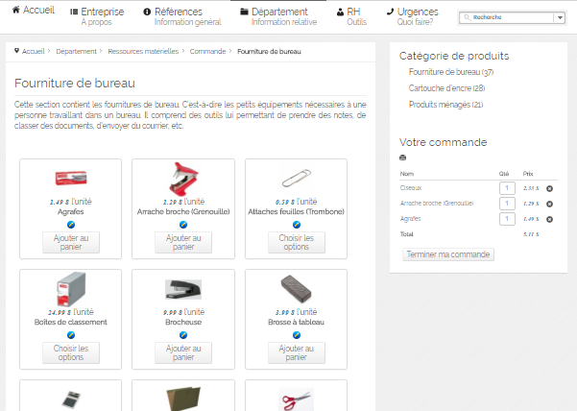Click the Recherche search field
Image resolution: width=577 pixels, height=411 pixels.
pyautogui.click(x=506, y=17)
